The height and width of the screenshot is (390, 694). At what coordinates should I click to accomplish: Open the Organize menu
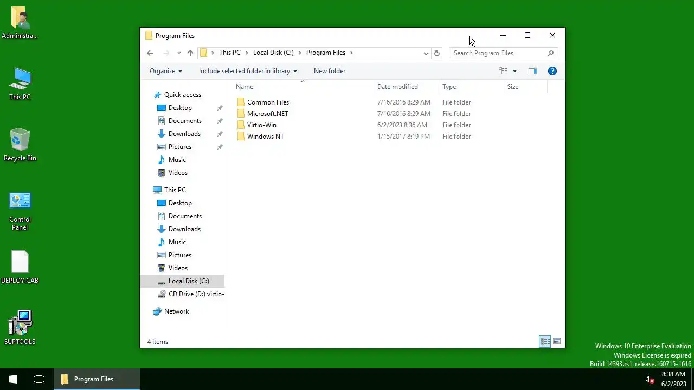click(x=166, y=71)
